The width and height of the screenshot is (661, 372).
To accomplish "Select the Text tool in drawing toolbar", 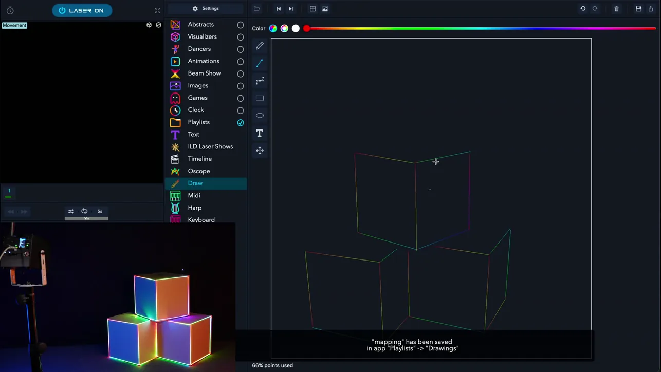I will click(260, 133).
